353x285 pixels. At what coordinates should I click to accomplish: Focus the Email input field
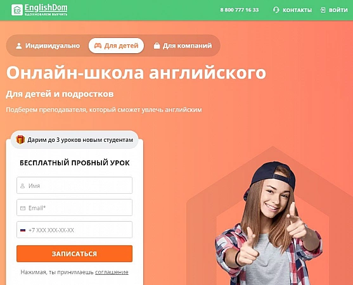(x=75, y=207)
